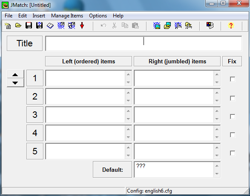
Task: Click the Fix header button
Action: [232, 61]
